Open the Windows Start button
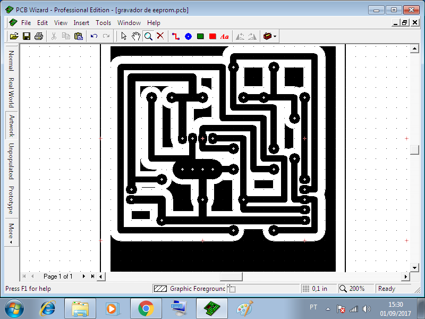 point(14,308)
